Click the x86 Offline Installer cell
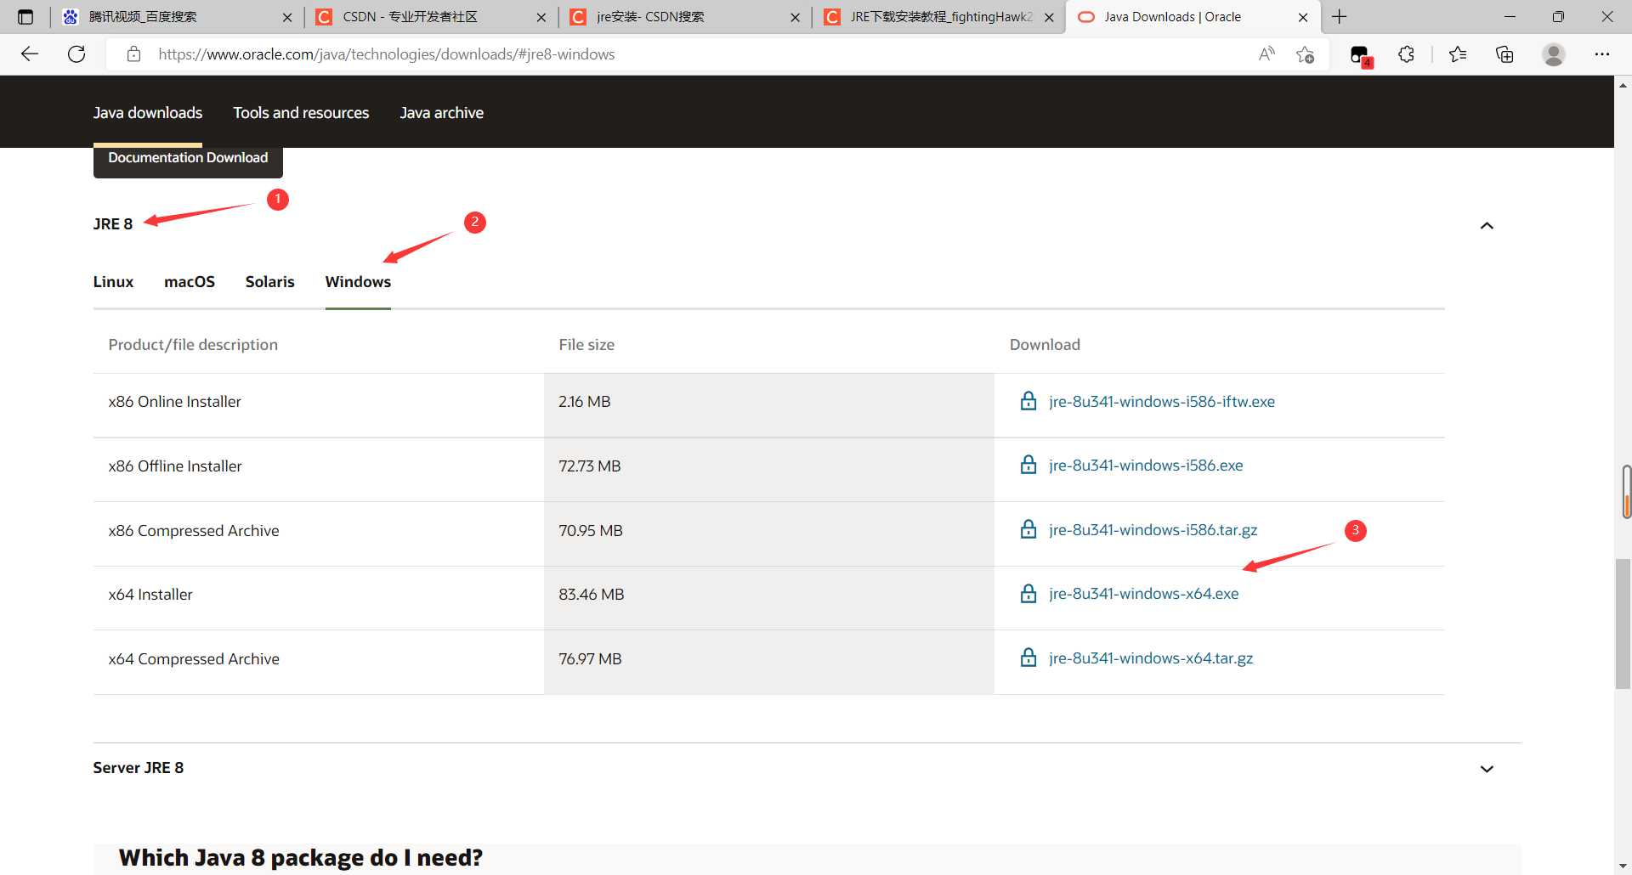This screenshot has height=875, width=1632. (x=319, y=470)
